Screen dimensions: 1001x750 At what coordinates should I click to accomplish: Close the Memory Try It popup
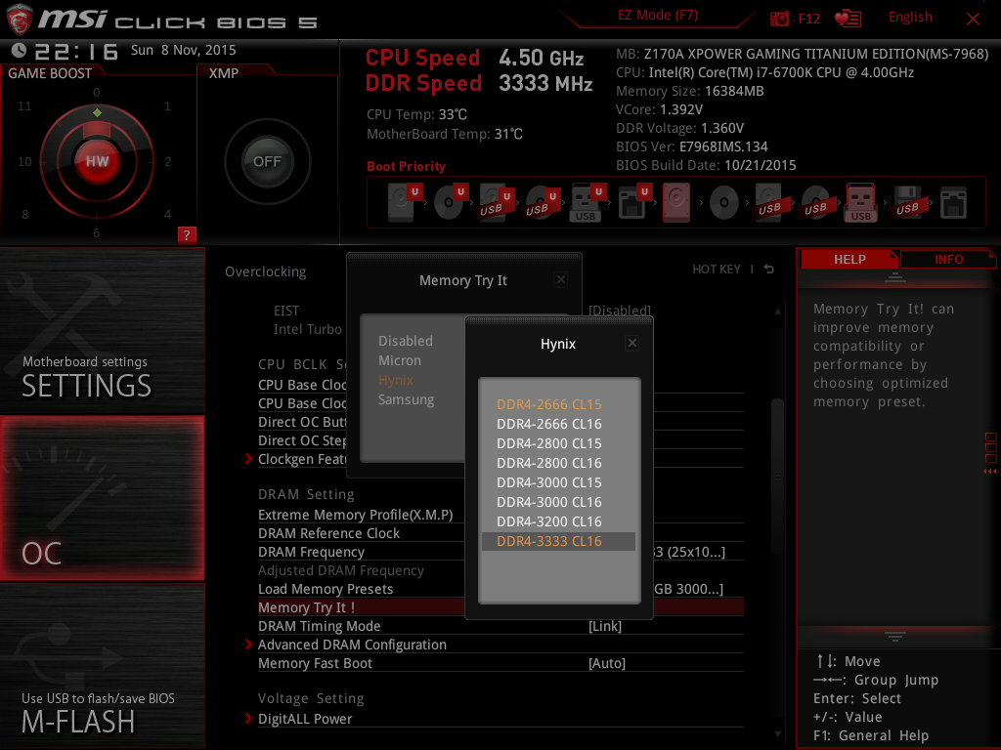[560, 279]
